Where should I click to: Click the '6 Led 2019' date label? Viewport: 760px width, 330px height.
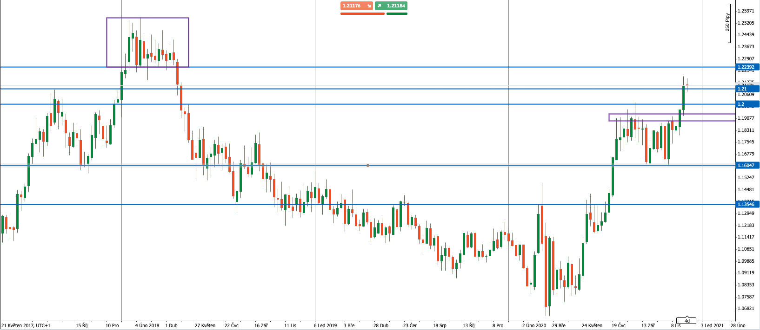coord(326,325)
